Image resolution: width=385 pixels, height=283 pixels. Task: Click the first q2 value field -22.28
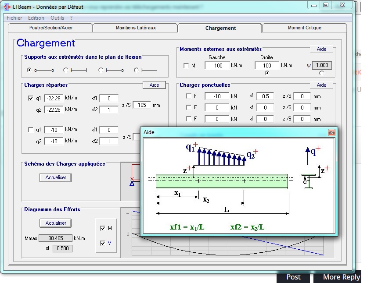[x=54, y=110]
